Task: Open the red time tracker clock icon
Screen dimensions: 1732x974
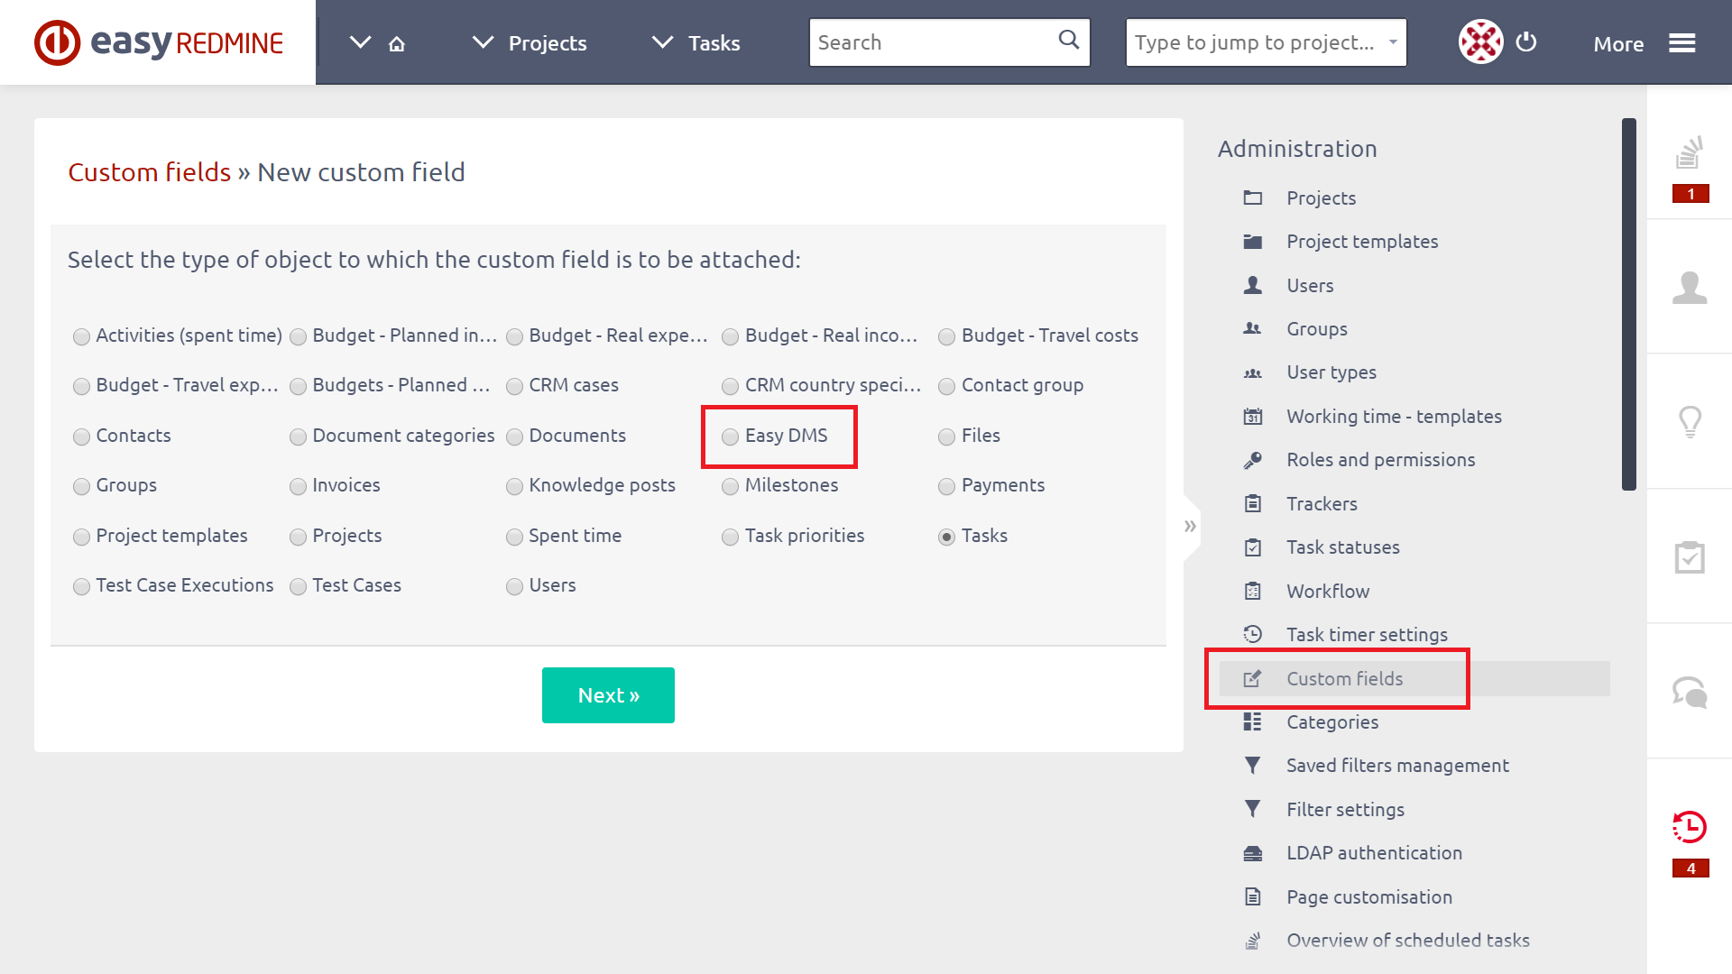Action: click(1690, 827)
